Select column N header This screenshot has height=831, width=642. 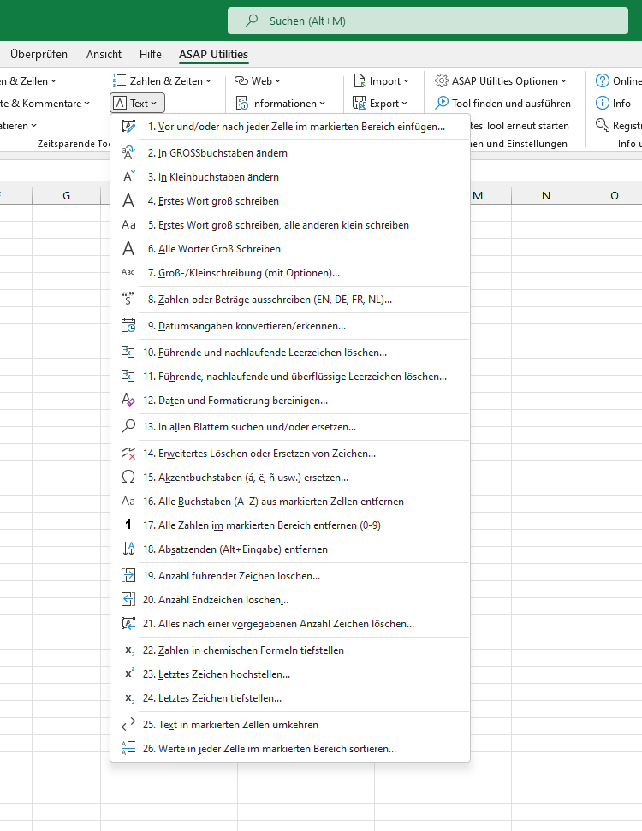(546, 196)
